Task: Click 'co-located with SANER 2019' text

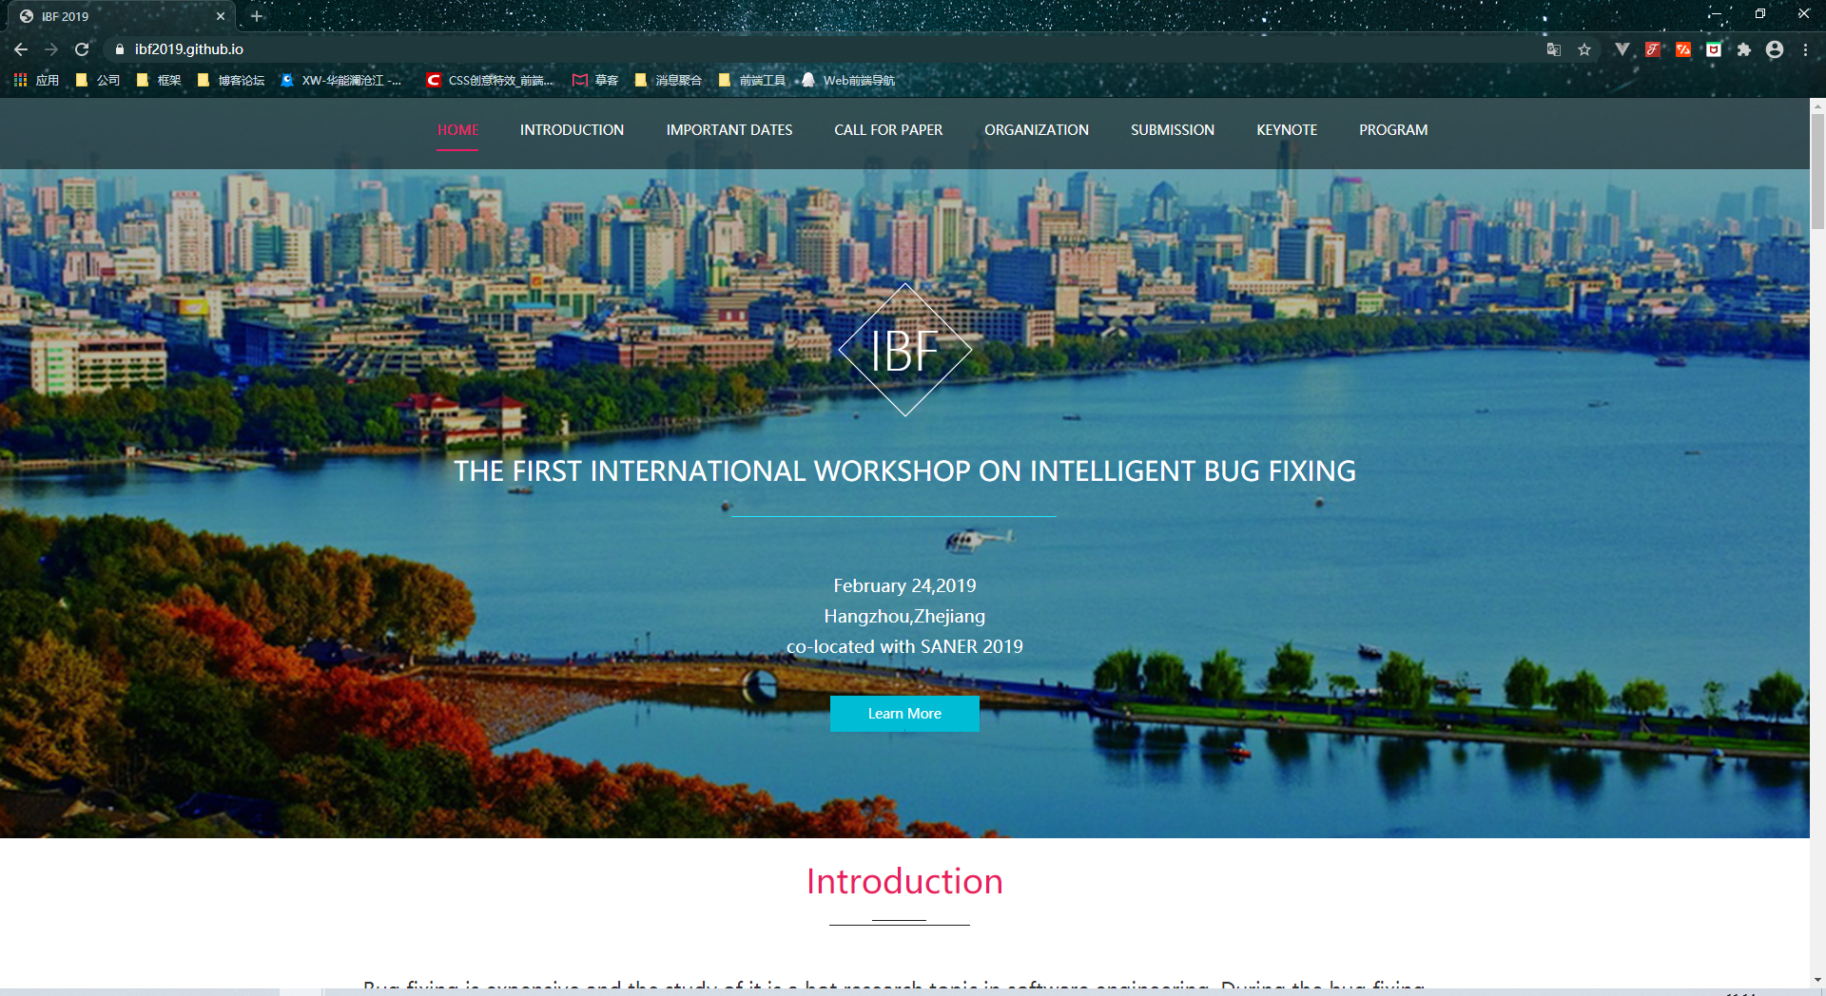Action: click(904, 647)
